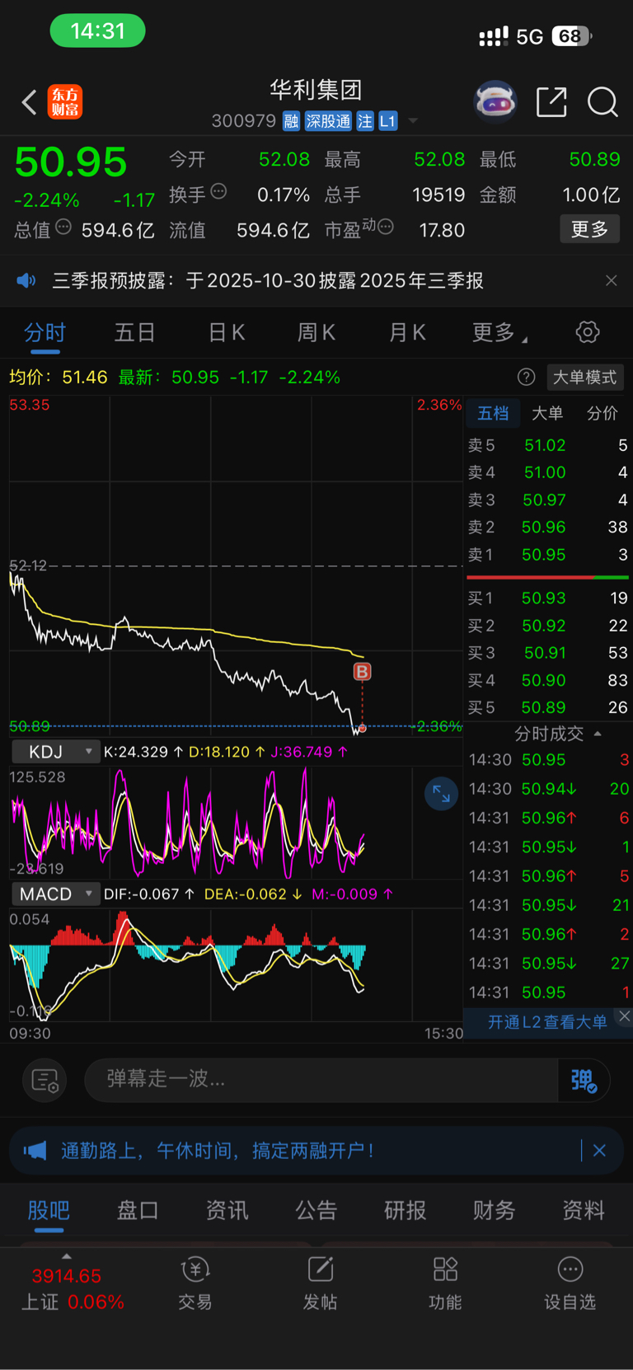This screenshot has width=633, height=1370.
Task: Open 更多 quote details button
Action: tap(590, 229)
